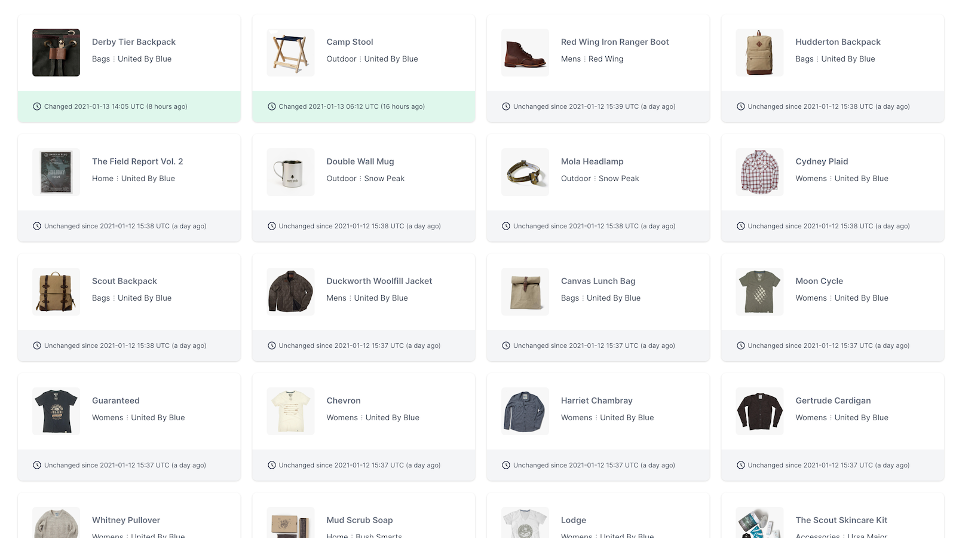Select the Camp Stool thumbnail
The width and height of the screenshot is (956, 538).
pyautogui.click(x=290, y=53)
